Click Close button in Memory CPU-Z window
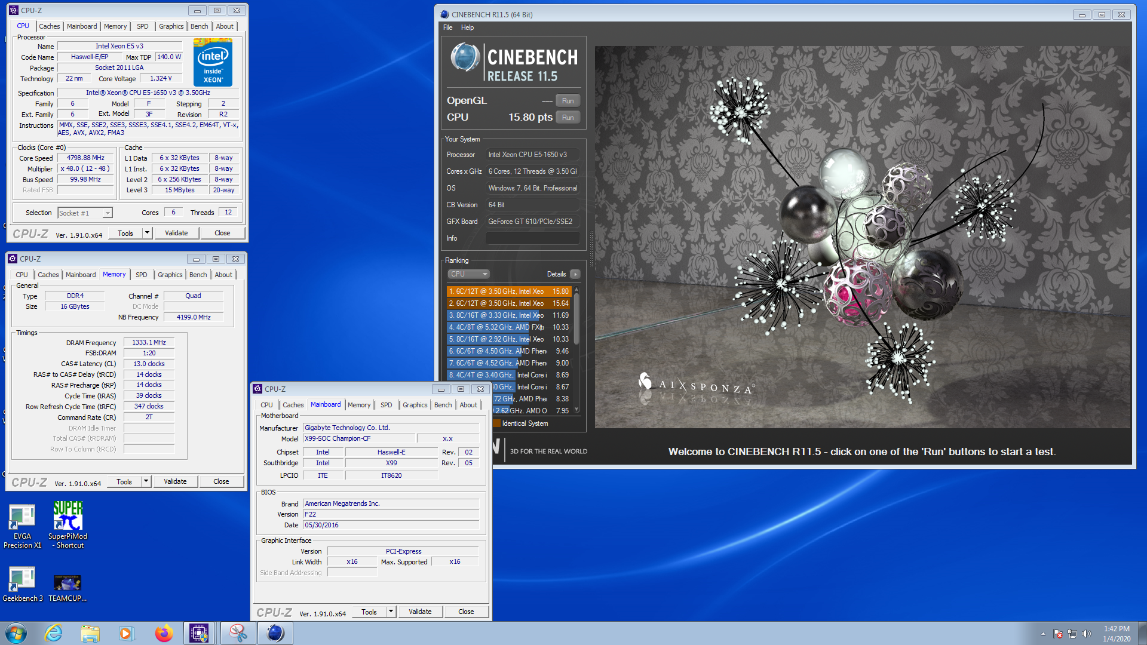Screen dimensions: 1147x645 (221, 481)
